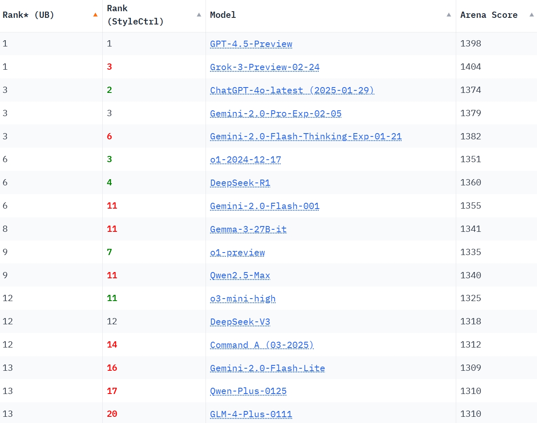Screen dimensions: 537x423
Task: Click the Gemini-2.0-Flash-Lite model link
Action: click(x=268, y=368)
